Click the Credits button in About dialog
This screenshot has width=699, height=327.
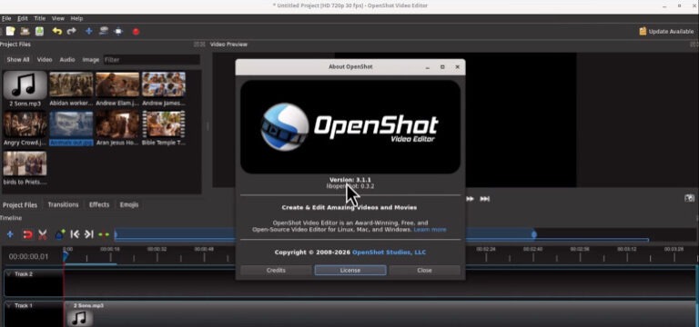(276, 270)
